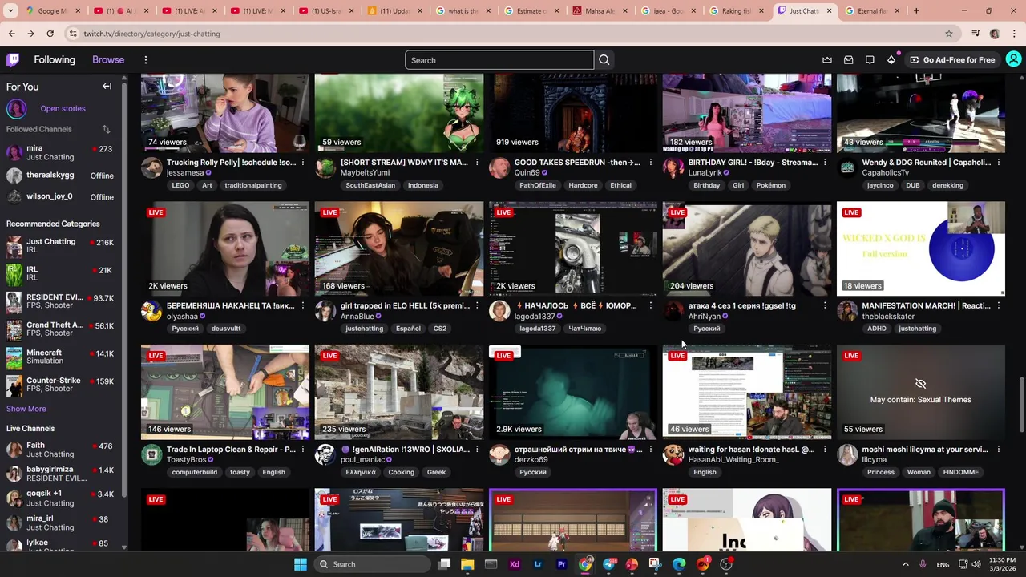The height and width of the screenshot is (577, 1026).
Task: Open the user profile avatar menu
Action: tap(1013, 59)
